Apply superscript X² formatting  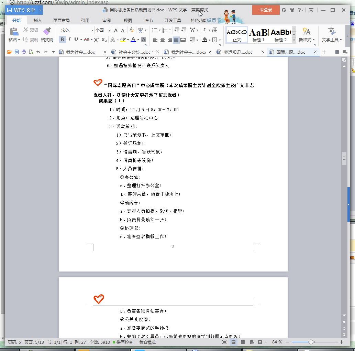click(x=97, y=40)
